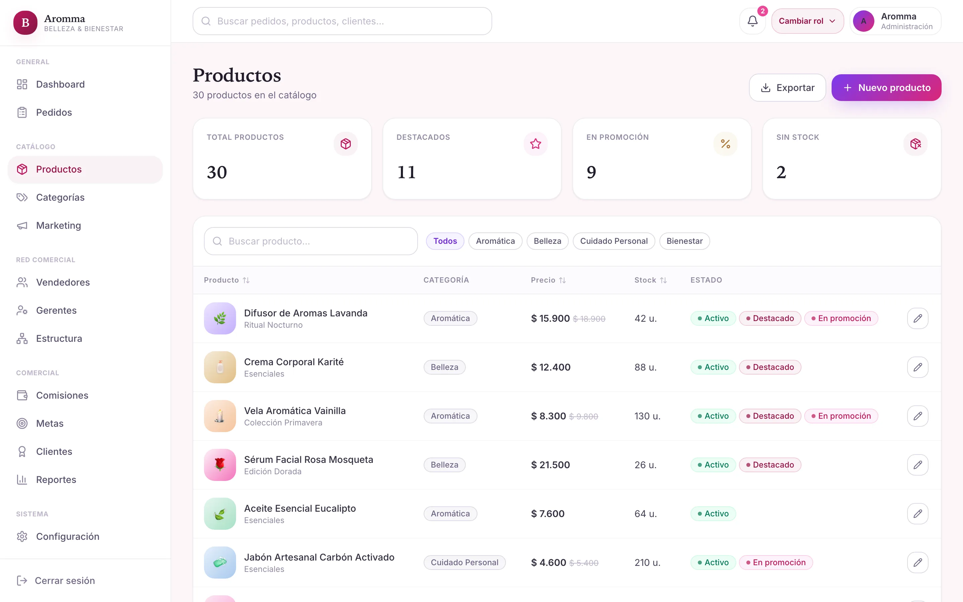Image resolution: width=963 pixels, height=602 pixels.
Task: Open Productos in the sidebar
Action: click(85, 169)
